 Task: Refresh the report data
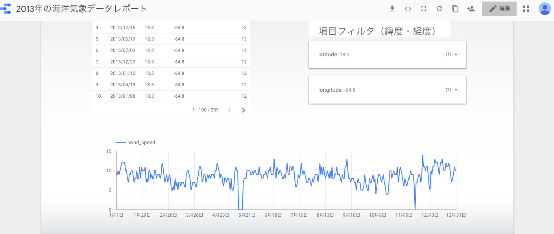(440, 9)
